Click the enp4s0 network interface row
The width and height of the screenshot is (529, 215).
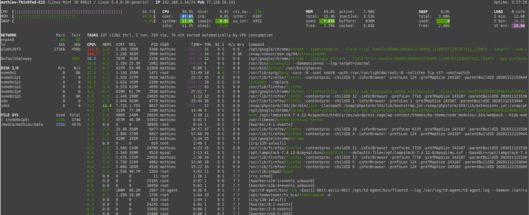[41, 40]
